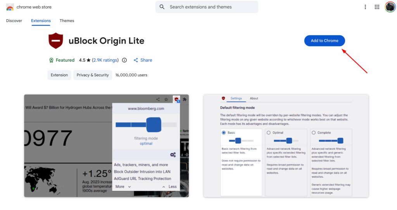
Task: Expand the More chevron in popup
Action: coord(129,187)
